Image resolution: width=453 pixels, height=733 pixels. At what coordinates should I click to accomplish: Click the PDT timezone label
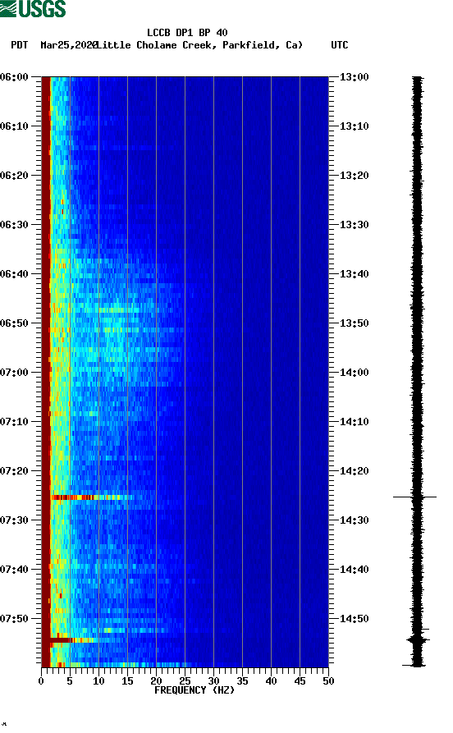coord(19,45)
